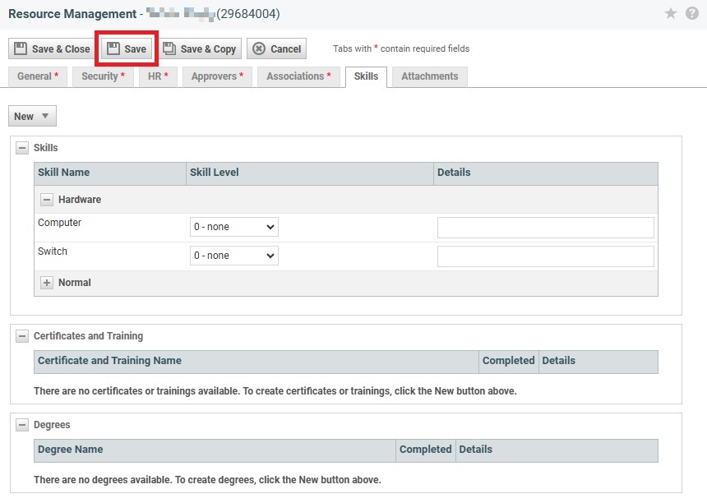Collapse the Certificates and Training section
This screenshot has height=503, width=707.
click(x=22, y=336)
